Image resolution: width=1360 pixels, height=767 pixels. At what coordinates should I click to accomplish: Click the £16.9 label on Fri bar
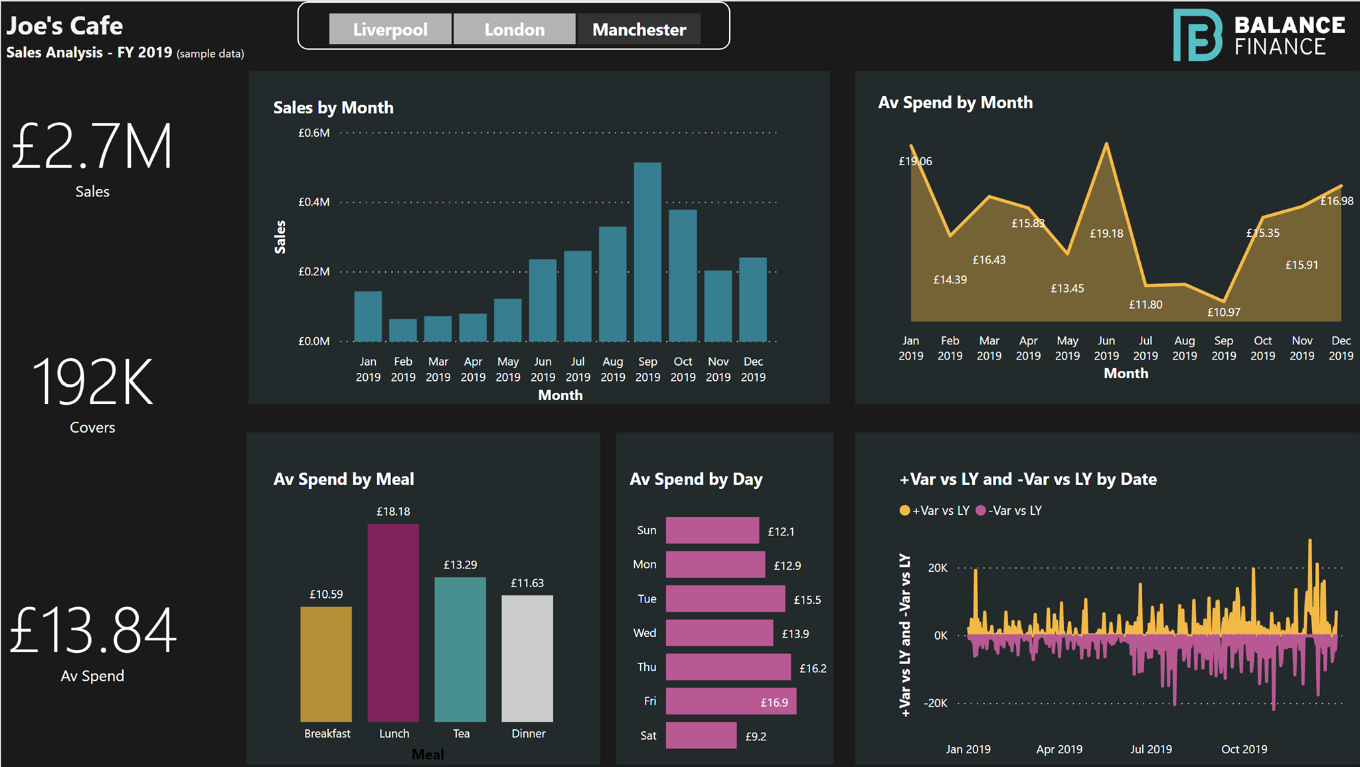pos(774,703)
